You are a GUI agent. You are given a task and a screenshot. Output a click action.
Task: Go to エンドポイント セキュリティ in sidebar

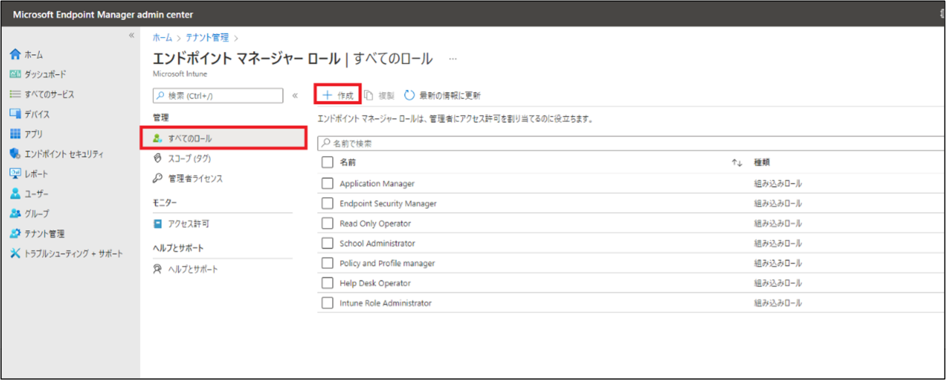pyautogui.click(x=64, y=154)
